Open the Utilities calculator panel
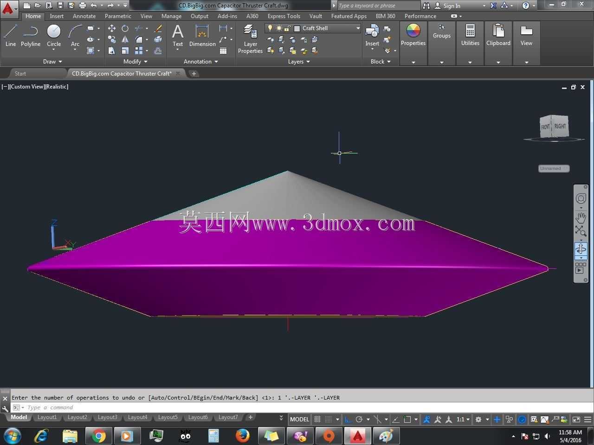 pyautogui.click(x=470, y=35)
